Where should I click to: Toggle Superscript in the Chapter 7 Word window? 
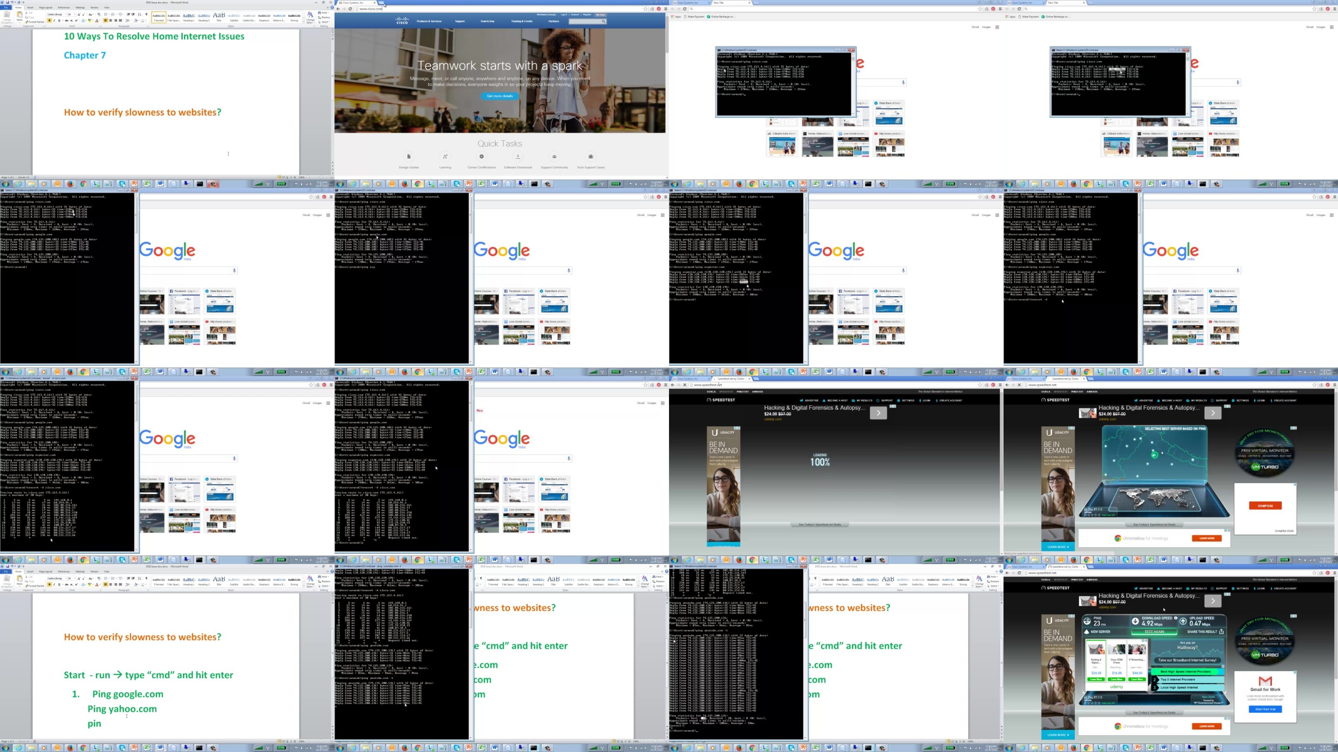coord(77,20)
